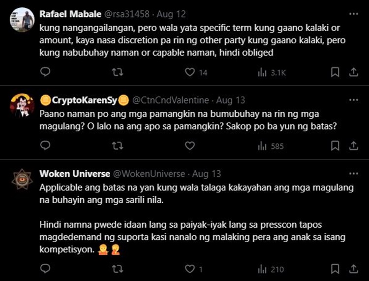
Task: Share Rafael Mabale's tweet
Action: [x=353, y=72]
